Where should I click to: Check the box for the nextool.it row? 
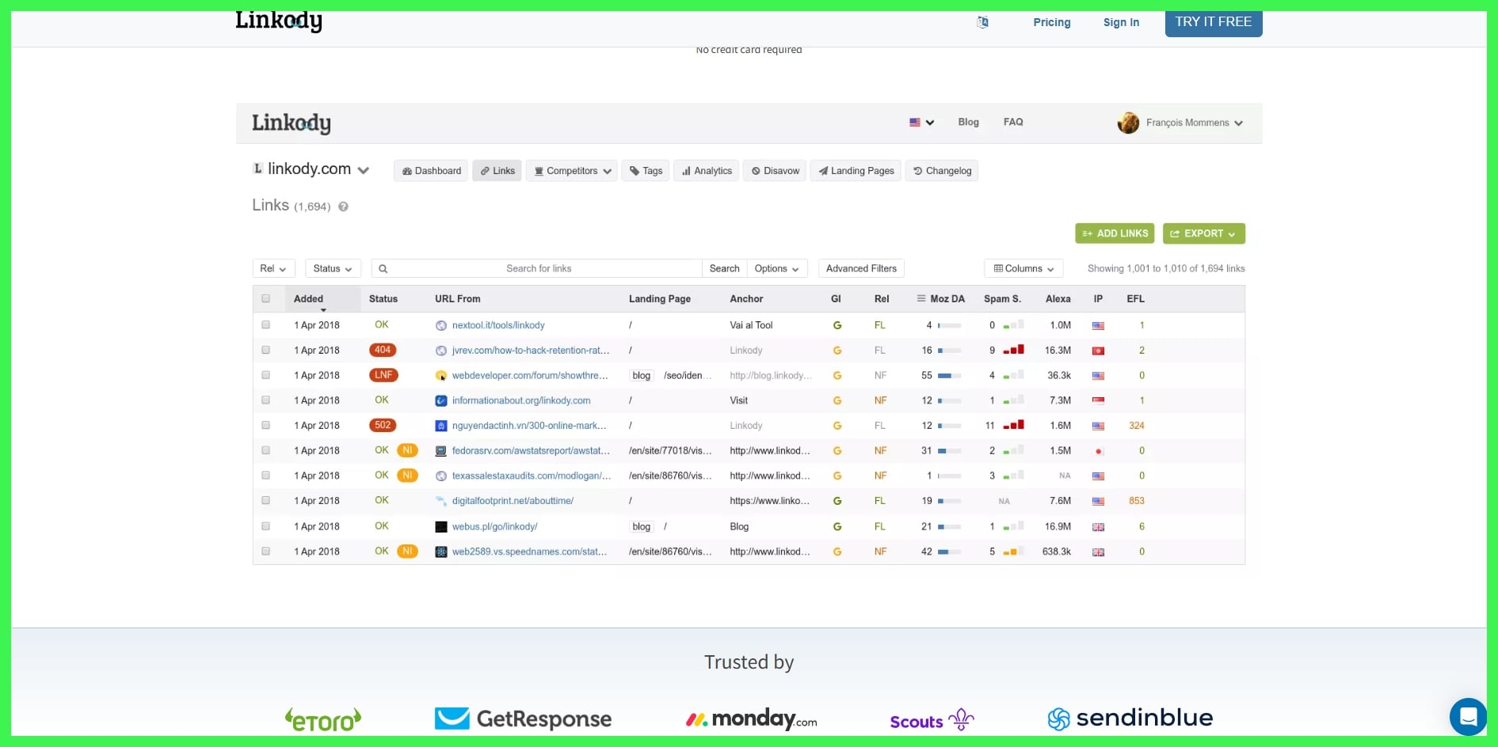tap(266, 325)
